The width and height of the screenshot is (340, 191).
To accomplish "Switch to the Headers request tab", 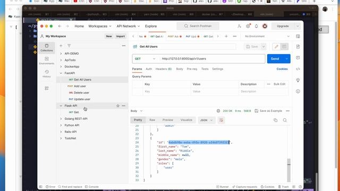I will pos(164,69).
